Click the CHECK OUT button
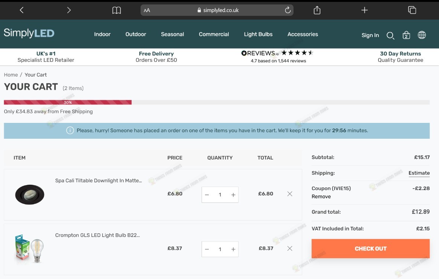The width and height of the screenshot is (439, 279). click(x=371, y=248)
